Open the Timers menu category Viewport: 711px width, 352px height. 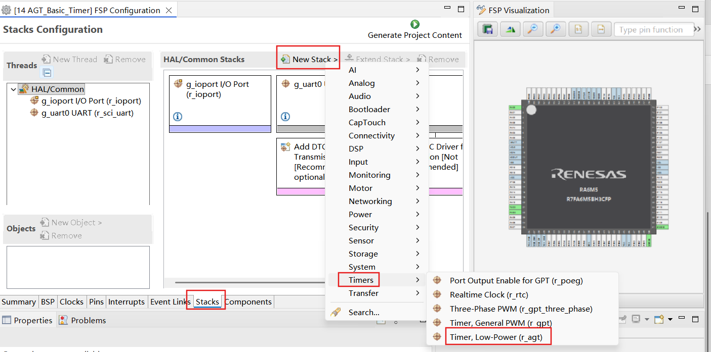pyautogui.click(x=377, y=280)
